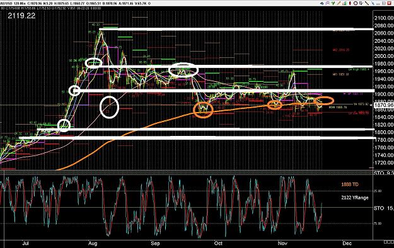Click the blue pin toolbar icon
The width and height of the screenshot is (394, 248).
point(373,3)
